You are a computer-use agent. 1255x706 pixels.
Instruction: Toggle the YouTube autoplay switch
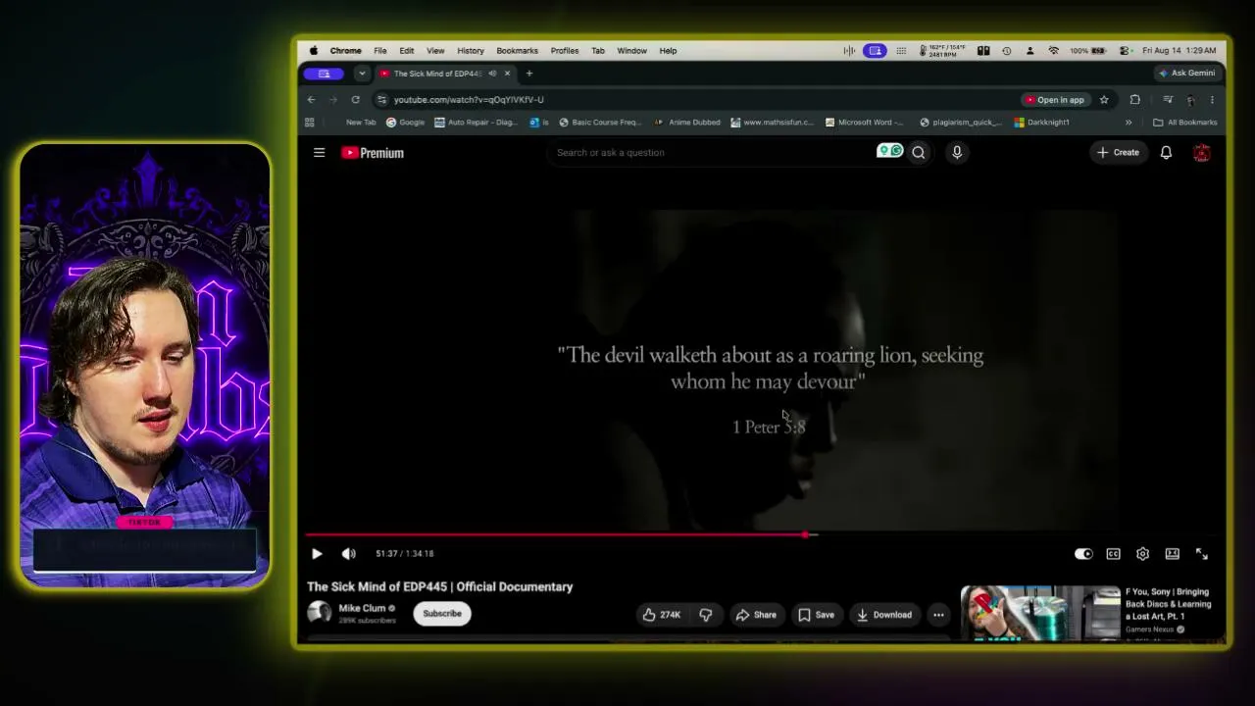pos(1083,554)
